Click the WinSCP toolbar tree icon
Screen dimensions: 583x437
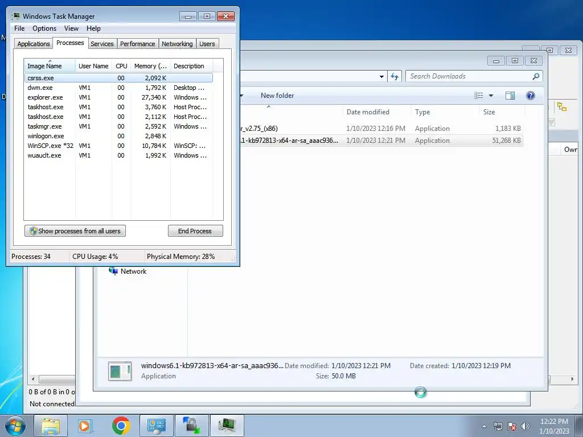pos(562,108)
